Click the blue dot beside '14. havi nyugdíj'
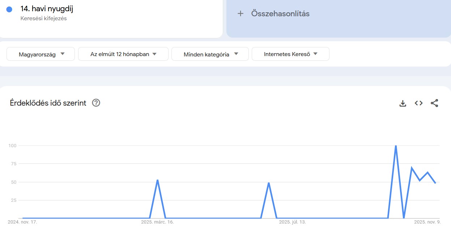The width and height of the screenshot is (451, 238). click(x=9, y=9)
